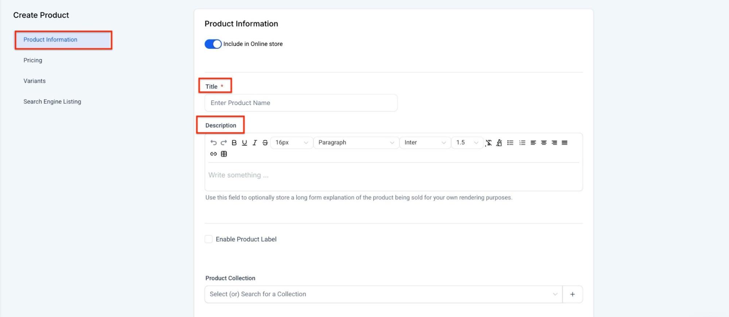The width and height of the screenshot is (729, 317).
Task: Expand the Paragraph style dropdown
Action: pyautogui.click(x=356, y=143)
